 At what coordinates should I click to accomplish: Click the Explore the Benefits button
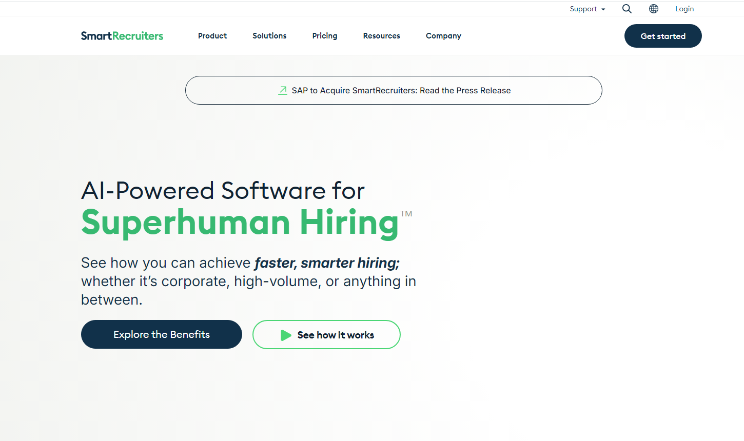point(162,334)
